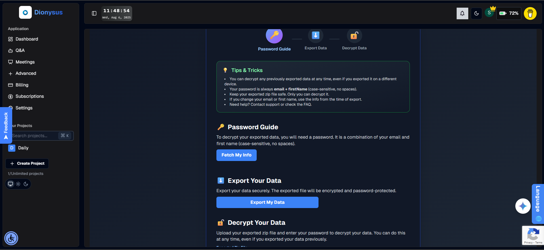Open the notifications bell

click(x=462, y=13)
